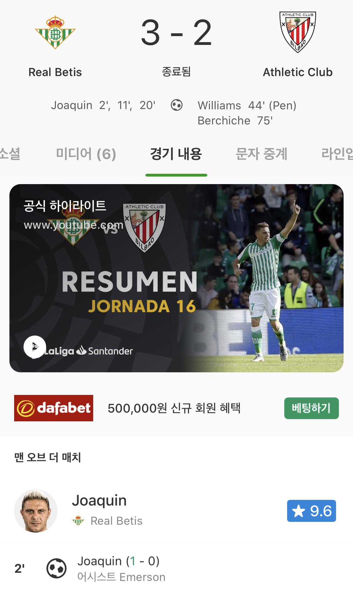Tap the dafabet logo banner

click(54, 408)
